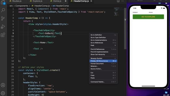Choose Refactor... in context menu
170x96 pixels.
(103, 66)
